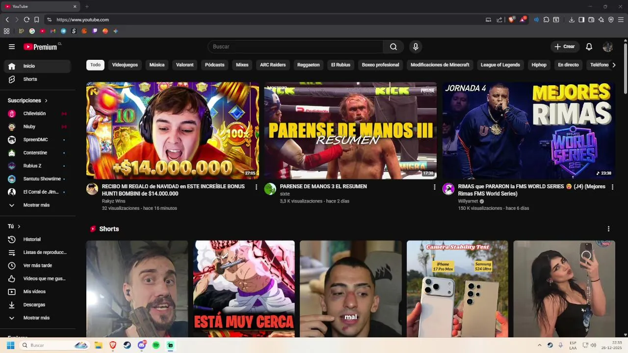Viewport: 628px width, 353px height.
Task: Open Videos que me gustan
Action: pos(38,278)
